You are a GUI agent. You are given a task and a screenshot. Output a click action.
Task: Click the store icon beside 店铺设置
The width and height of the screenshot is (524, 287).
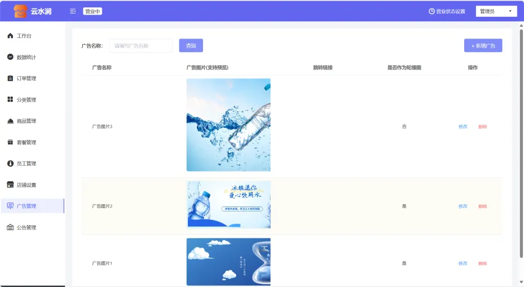coord(10,185)
